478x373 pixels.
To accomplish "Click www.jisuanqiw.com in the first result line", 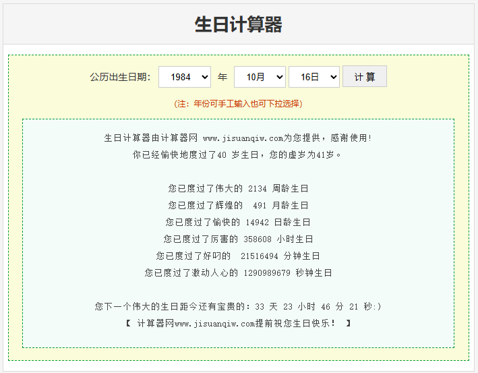I will point(242,138).
